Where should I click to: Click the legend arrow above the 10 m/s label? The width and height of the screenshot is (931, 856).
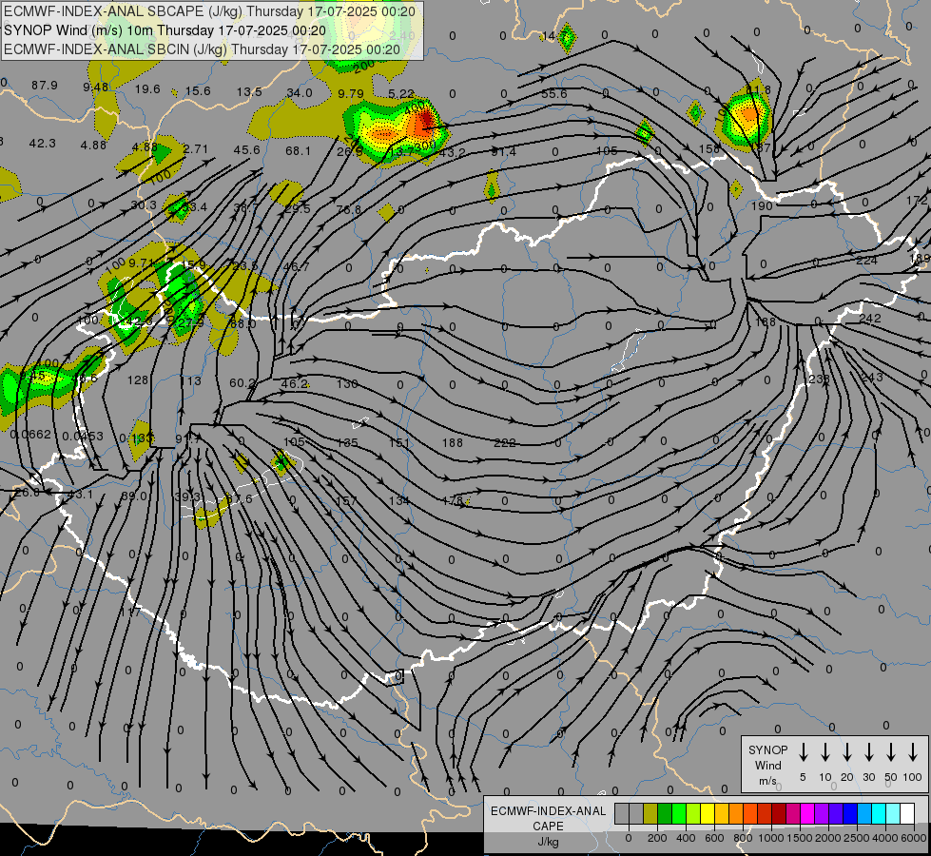824,752
